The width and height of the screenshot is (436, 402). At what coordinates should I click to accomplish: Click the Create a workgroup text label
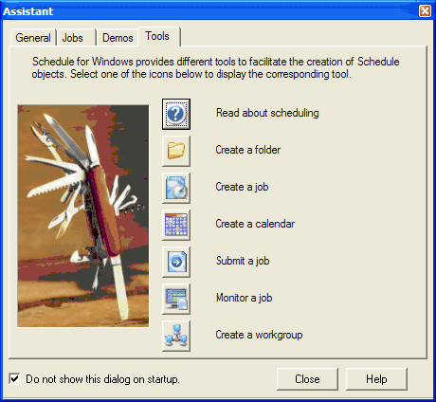pyautogui.click(x=259, y=335)
